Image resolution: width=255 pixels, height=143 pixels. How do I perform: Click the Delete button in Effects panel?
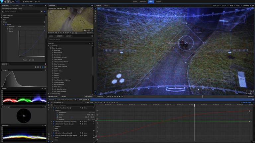63,96
